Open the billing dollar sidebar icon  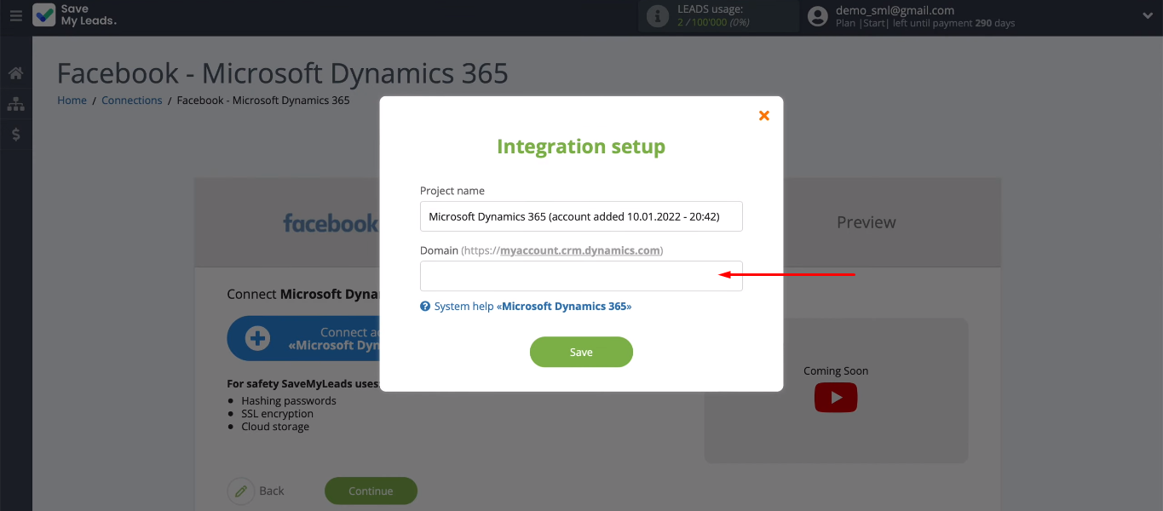point(15,135)
